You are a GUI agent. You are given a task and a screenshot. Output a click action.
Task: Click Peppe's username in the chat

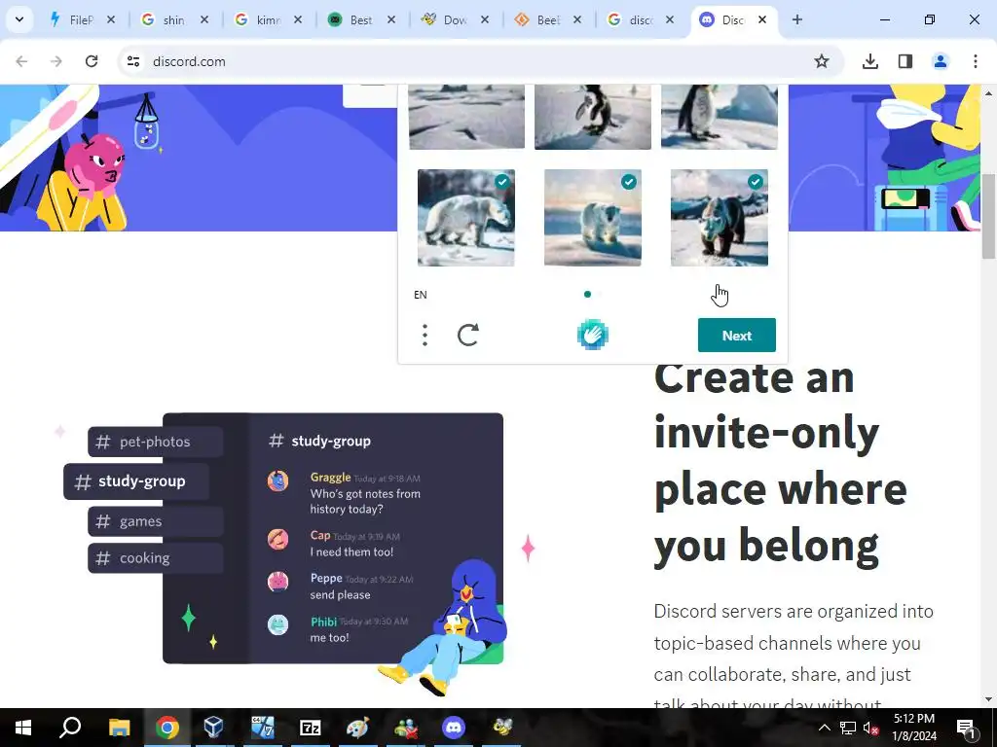point(326,578)
